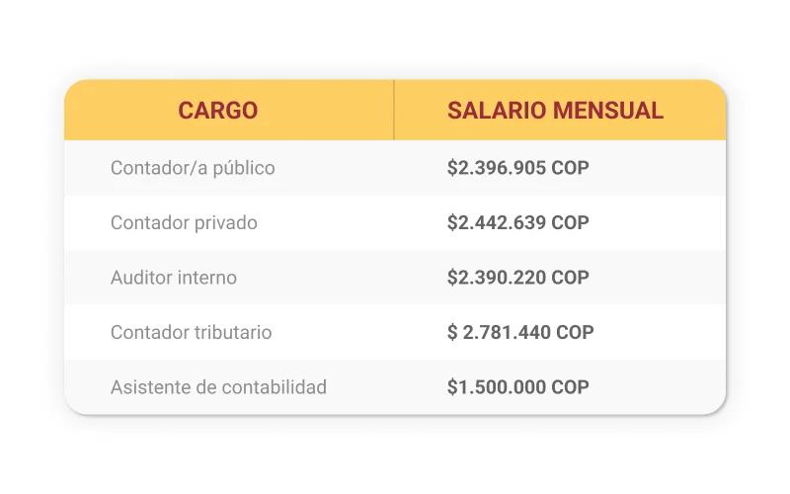Image resolution: width=790 pixels, height=494 pixels.
Task: Select the Auditor interno row label
Action: 174,278
